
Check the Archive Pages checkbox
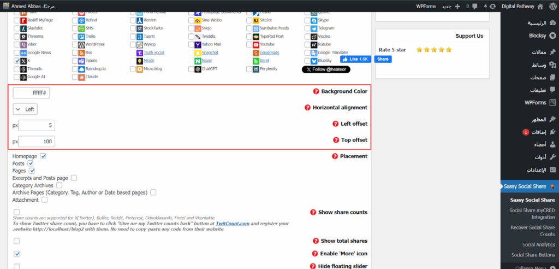click(x=153, y=192)
